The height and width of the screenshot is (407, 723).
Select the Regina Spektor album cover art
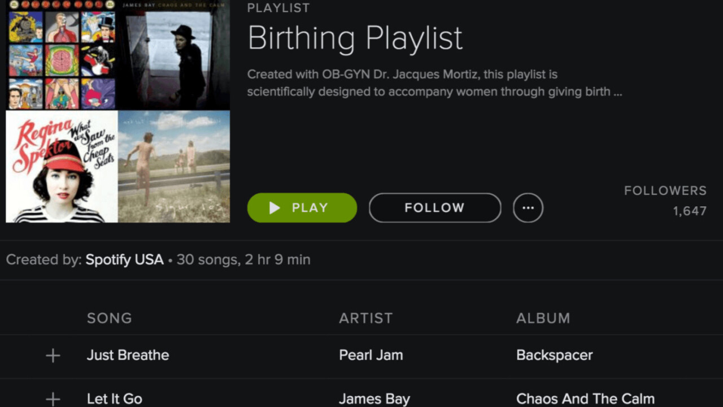click(59, 167)
